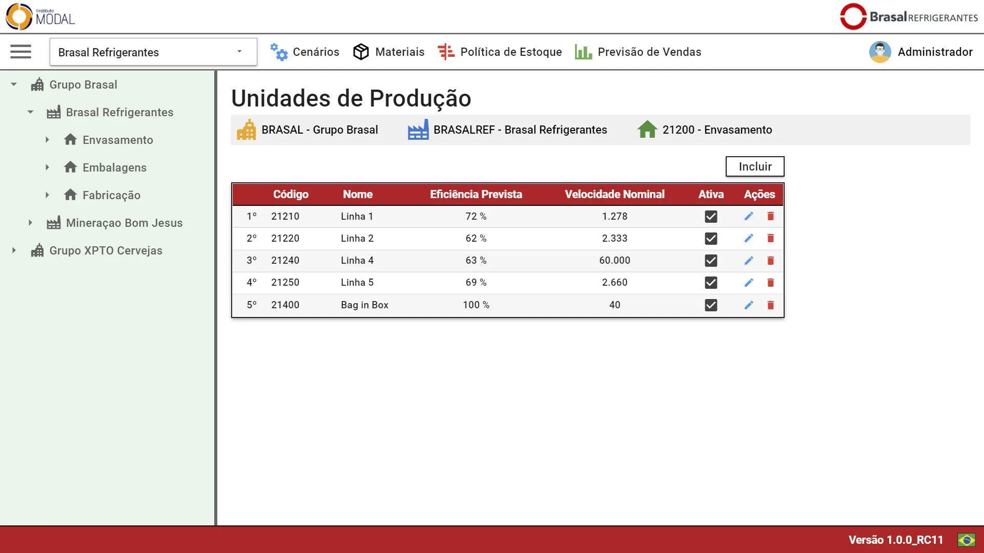
Task: Open the Política de Estoque menu
Action: [500, 52]
